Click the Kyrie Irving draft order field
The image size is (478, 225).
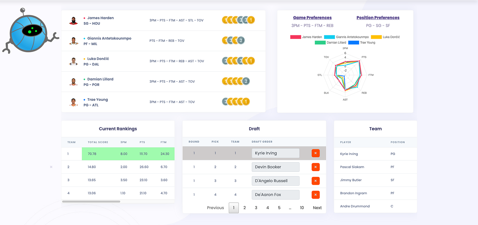click(x=275, y=153)
